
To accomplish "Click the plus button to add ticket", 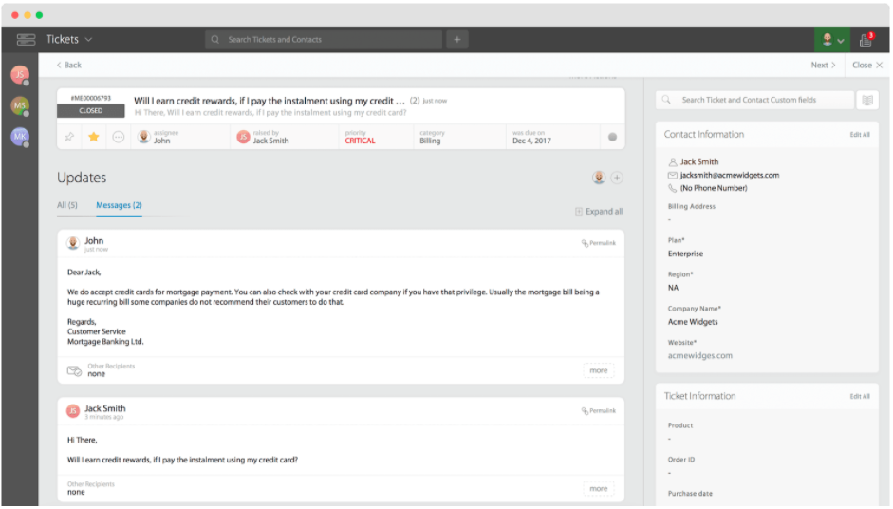I will 456,39.
